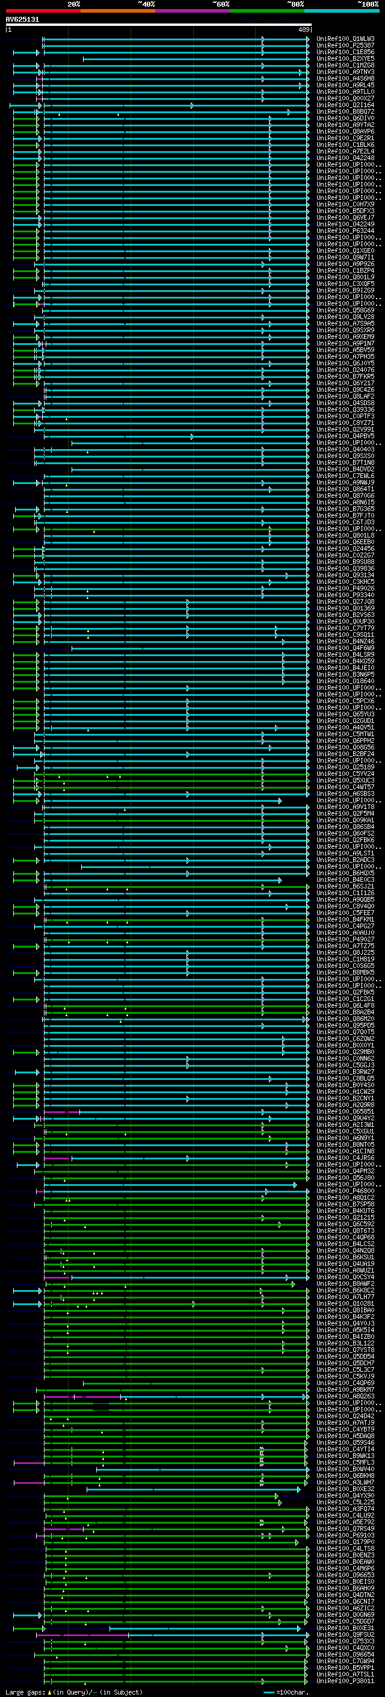Screen dimensions: 385x1697
Task: Select hit UniRef100_Q6PPH2
Action: point(345,741)
